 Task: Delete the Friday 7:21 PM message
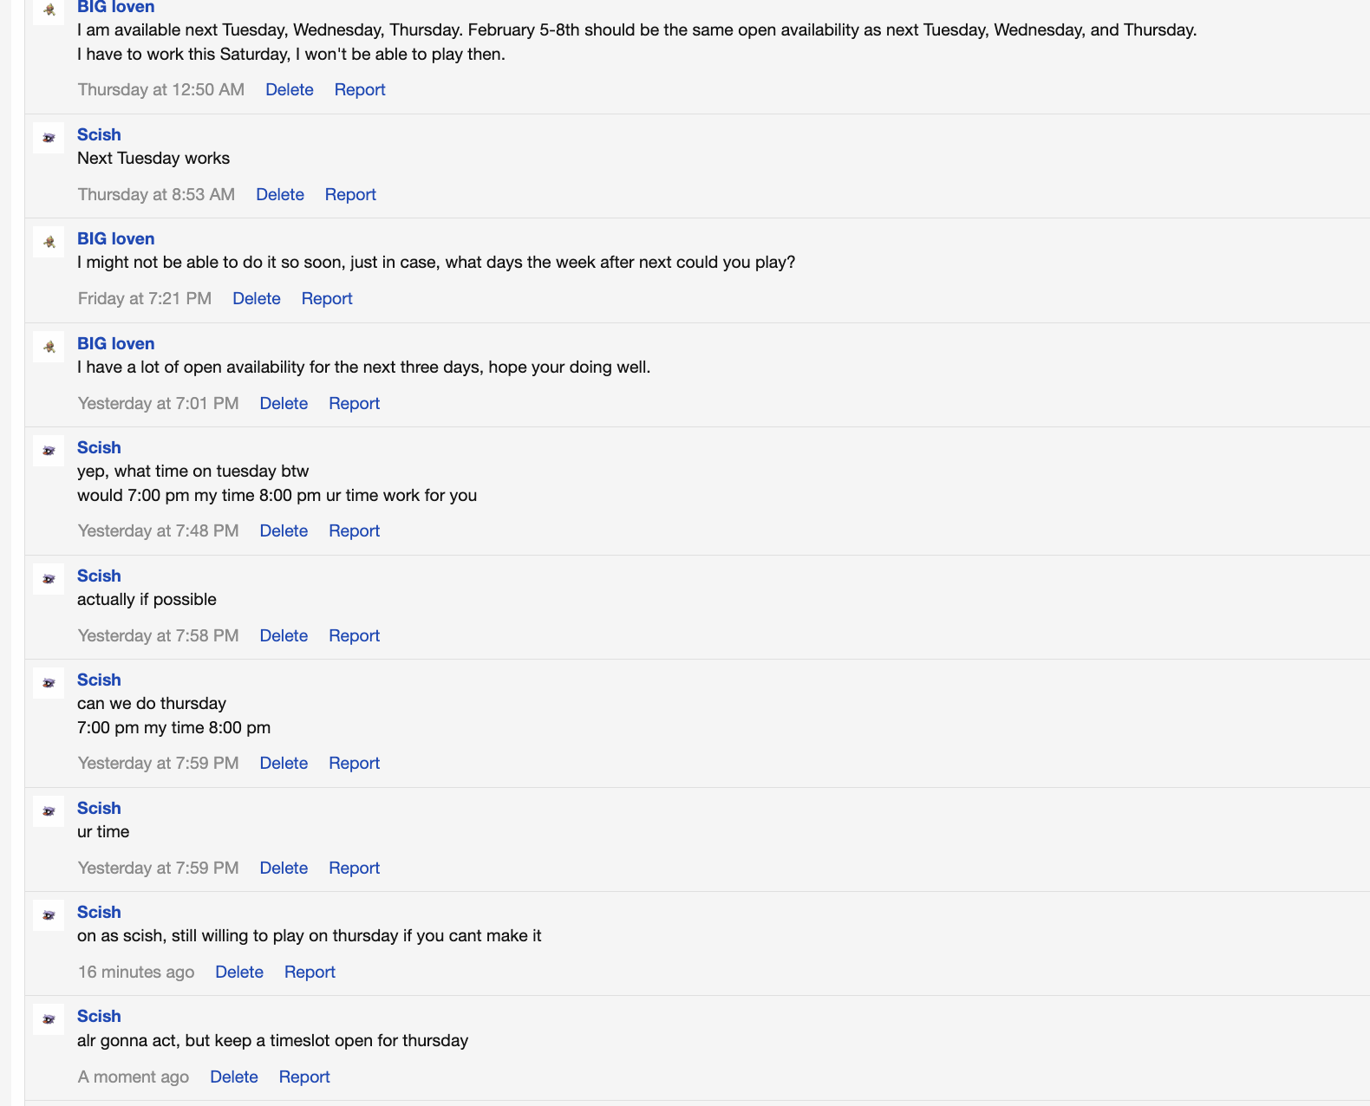coord(257,299)
